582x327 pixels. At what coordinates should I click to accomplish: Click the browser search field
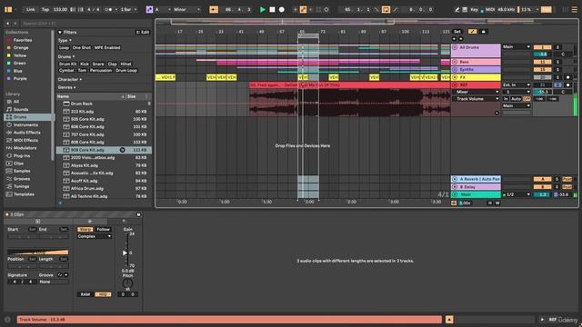(x=85, y=24)
